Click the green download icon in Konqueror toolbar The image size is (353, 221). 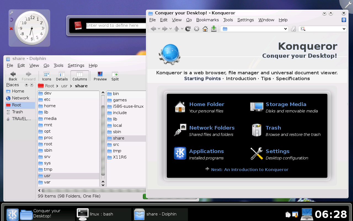coord(214,29)
